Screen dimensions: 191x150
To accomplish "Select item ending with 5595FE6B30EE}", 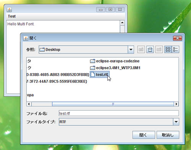I will pyautogui.click(x=57, y=81).
